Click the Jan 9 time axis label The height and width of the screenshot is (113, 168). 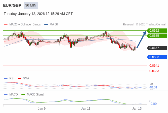(x=42, y=108)
